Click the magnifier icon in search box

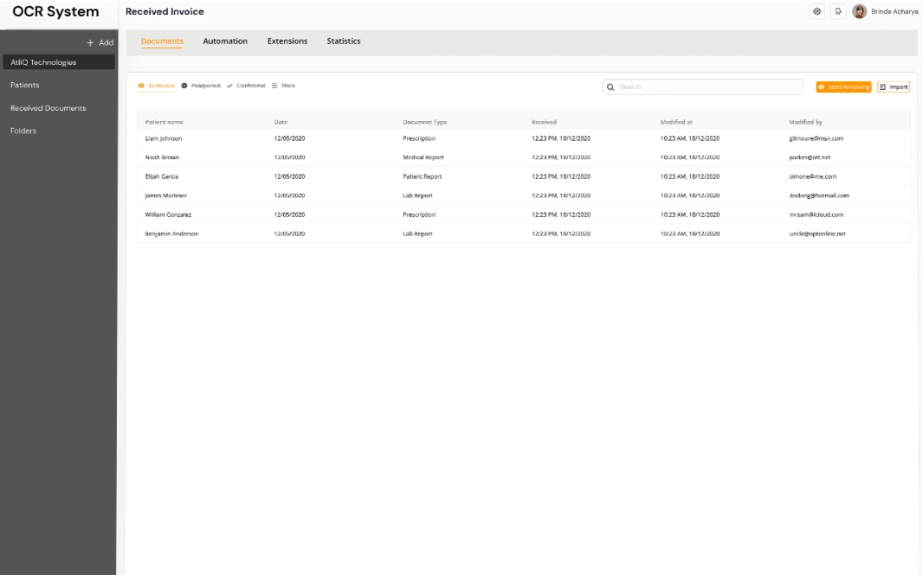coord(610,87)
